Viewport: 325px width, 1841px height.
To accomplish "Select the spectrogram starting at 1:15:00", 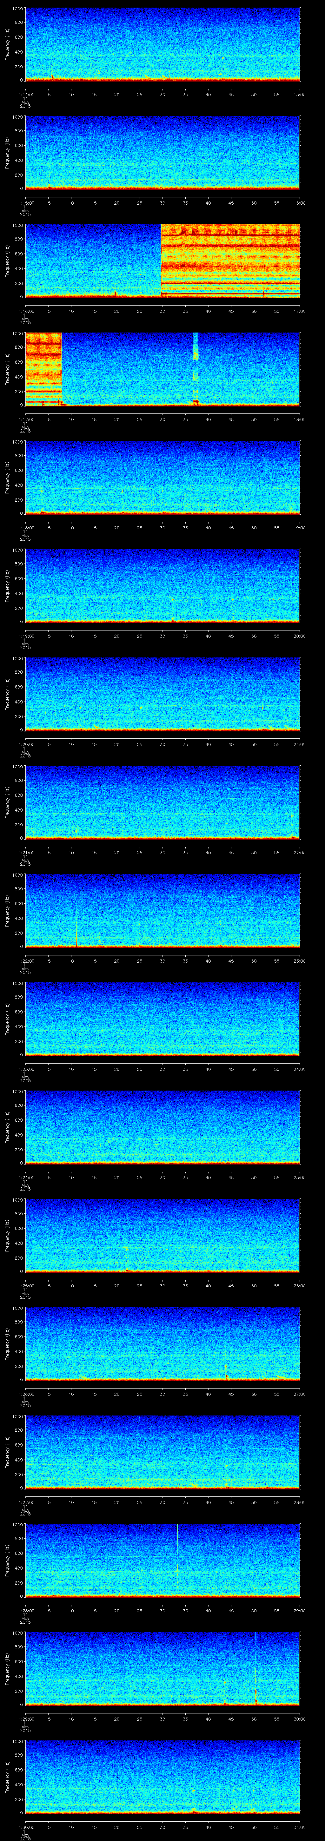I will coord(163,153).
